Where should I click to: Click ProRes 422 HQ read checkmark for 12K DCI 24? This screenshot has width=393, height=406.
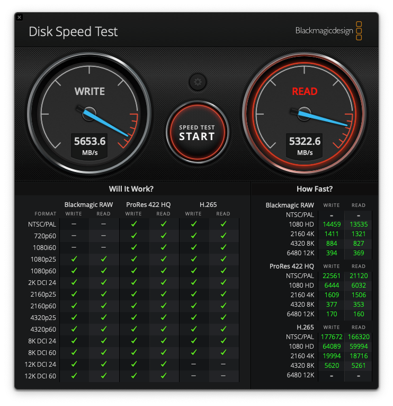[x=164, y=364]
